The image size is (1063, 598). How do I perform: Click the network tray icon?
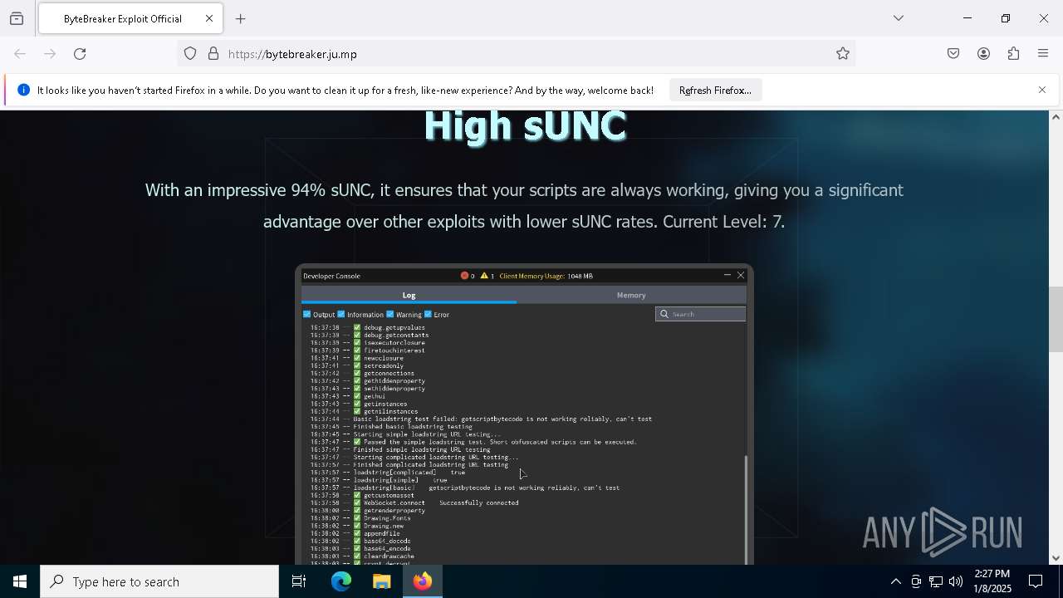(x=936, y=581)
